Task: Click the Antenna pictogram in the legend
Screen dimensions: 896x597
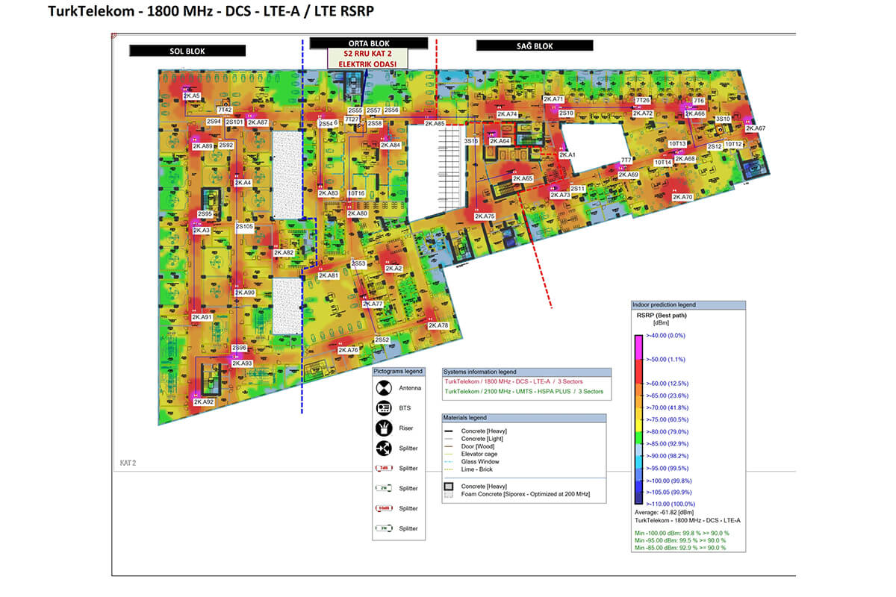Action: tap(385, 388)
